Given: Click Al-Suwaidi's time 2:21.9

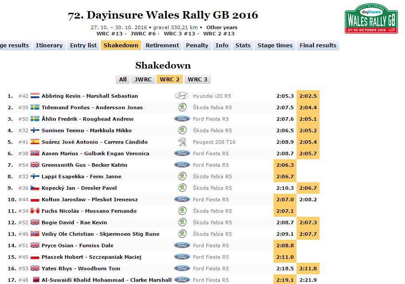Looking at the screenshot, I should click(x=308, y=280).
